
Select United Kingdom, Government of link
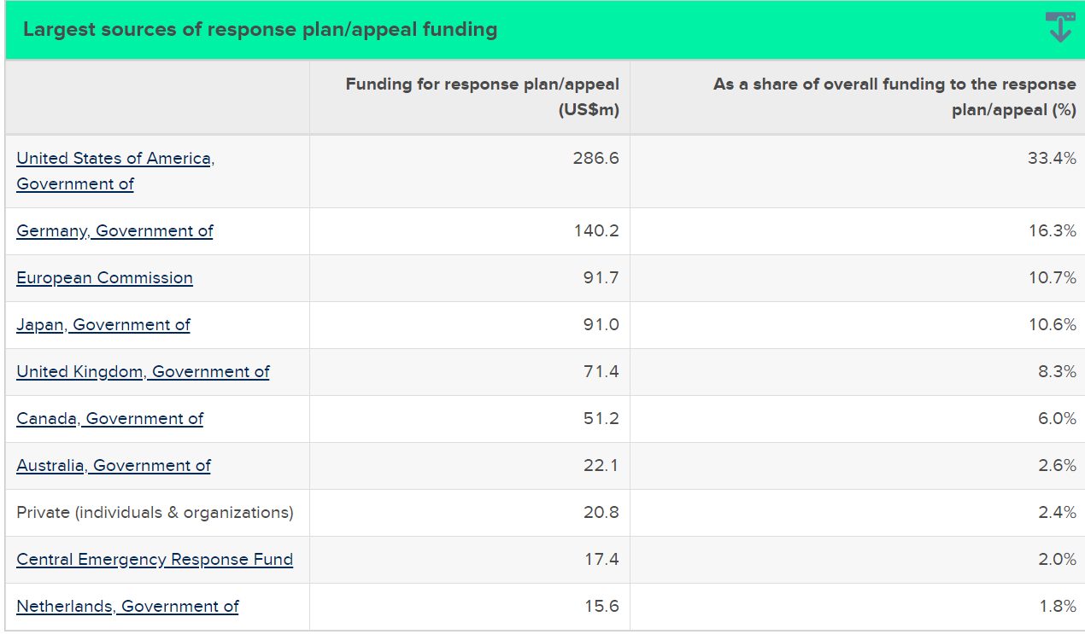(x=143, y=372)
